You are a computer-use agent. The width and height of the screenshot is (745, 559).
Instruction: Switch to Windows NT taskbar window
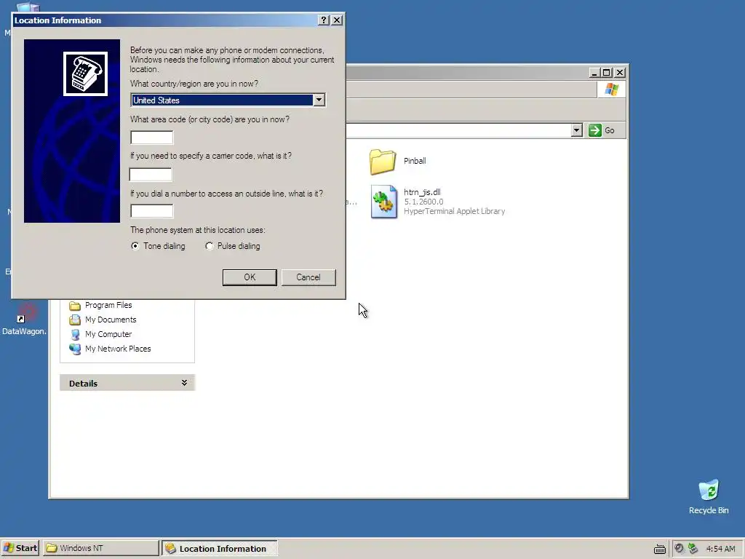coord(100,548)
